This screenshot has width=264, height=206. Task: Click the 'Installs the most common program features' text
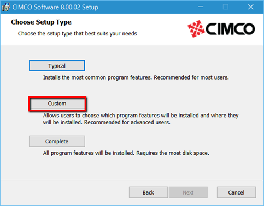coord(97,77)
